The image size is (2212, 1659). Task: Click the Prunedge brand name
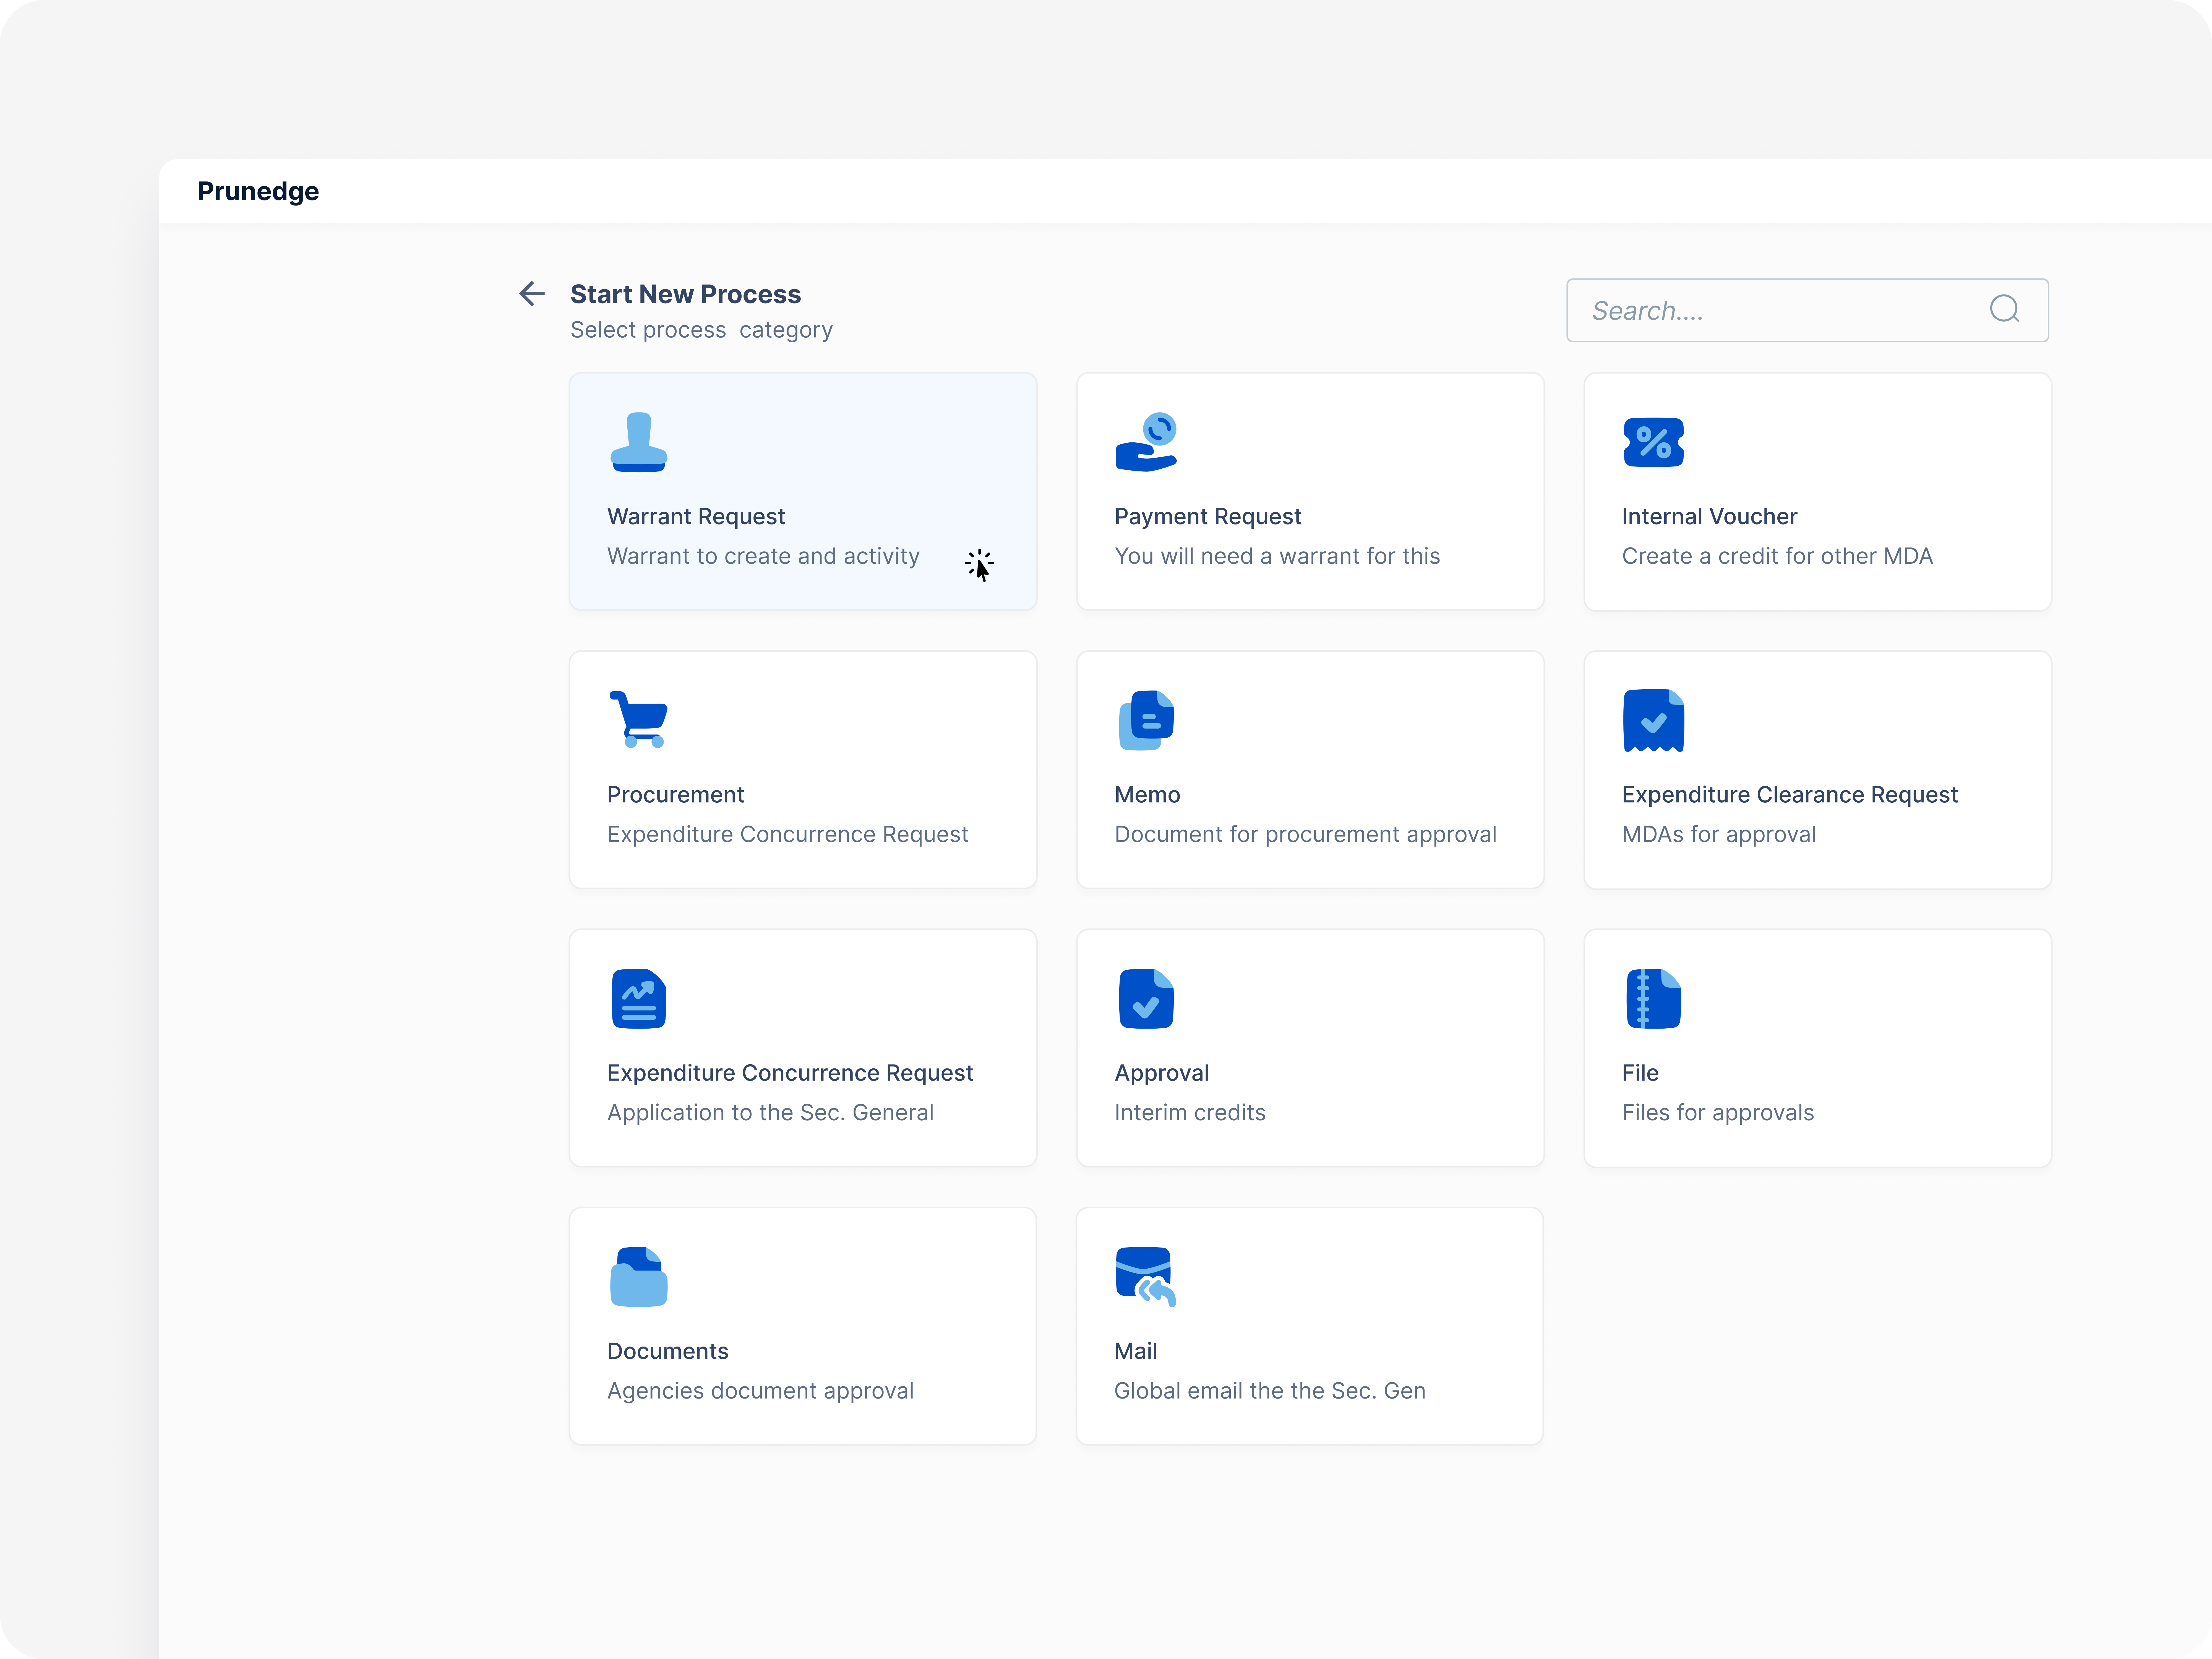click(x=258, y=191)
